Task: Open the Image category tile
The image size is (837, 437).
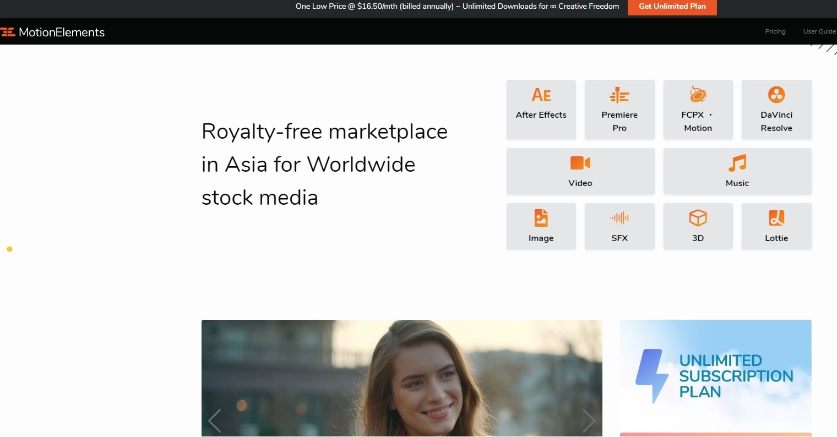Action: pos(541,226)
